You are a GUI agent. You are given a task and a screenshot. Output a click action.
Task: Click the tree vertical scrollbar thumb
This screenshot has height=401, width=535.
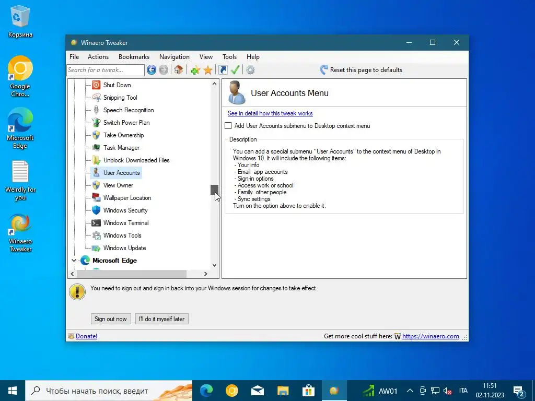214,190
